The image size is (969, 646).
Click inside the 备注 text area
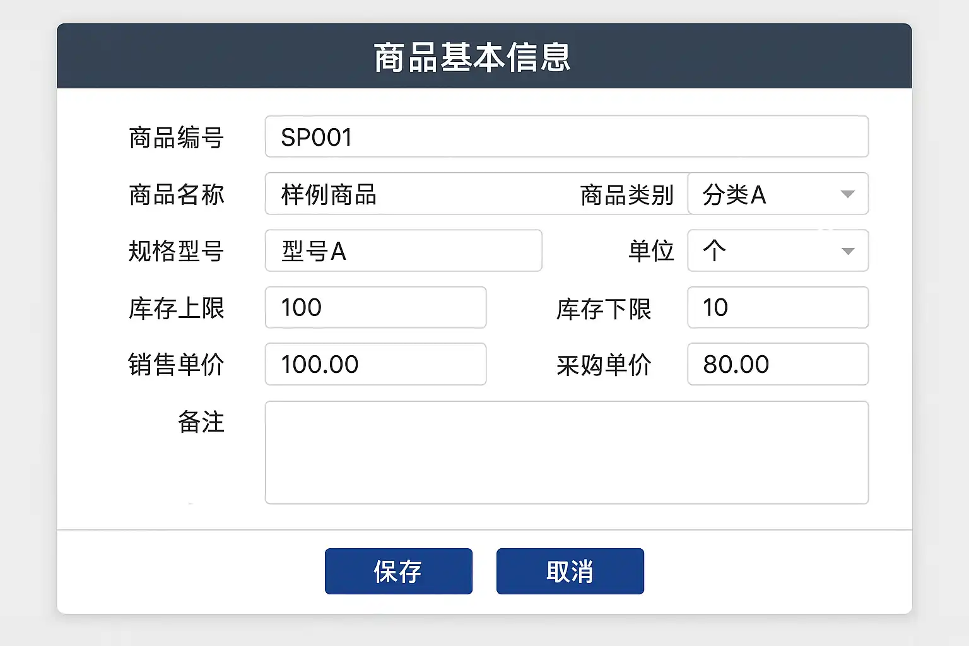click(567, 452)
